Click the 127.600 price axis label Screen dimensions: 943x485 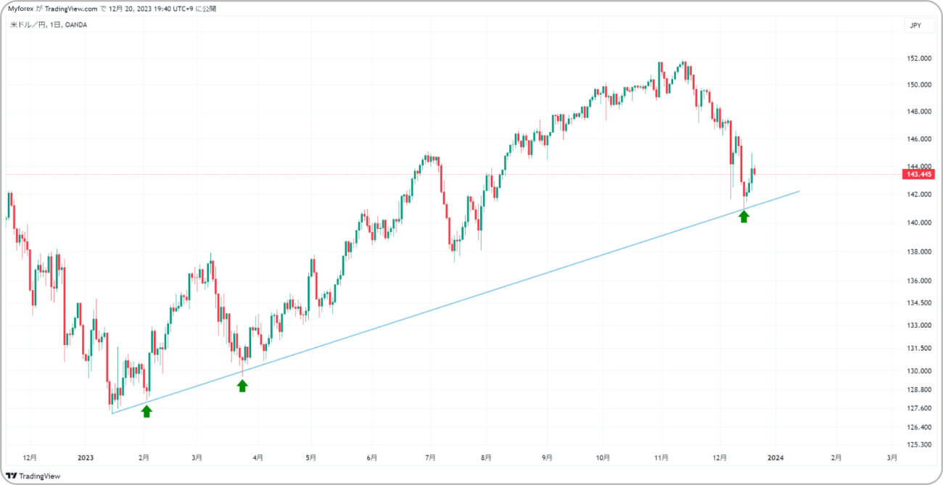(918, 408)
